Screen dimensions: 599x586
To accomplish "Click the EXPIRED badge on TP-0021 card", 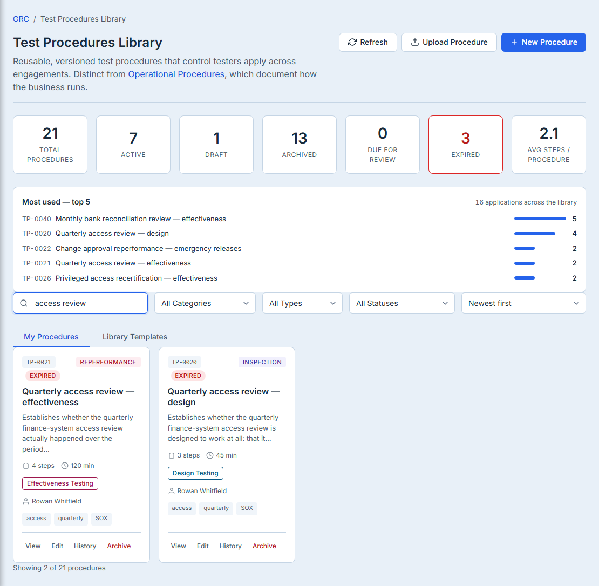I will coord(43,376).
